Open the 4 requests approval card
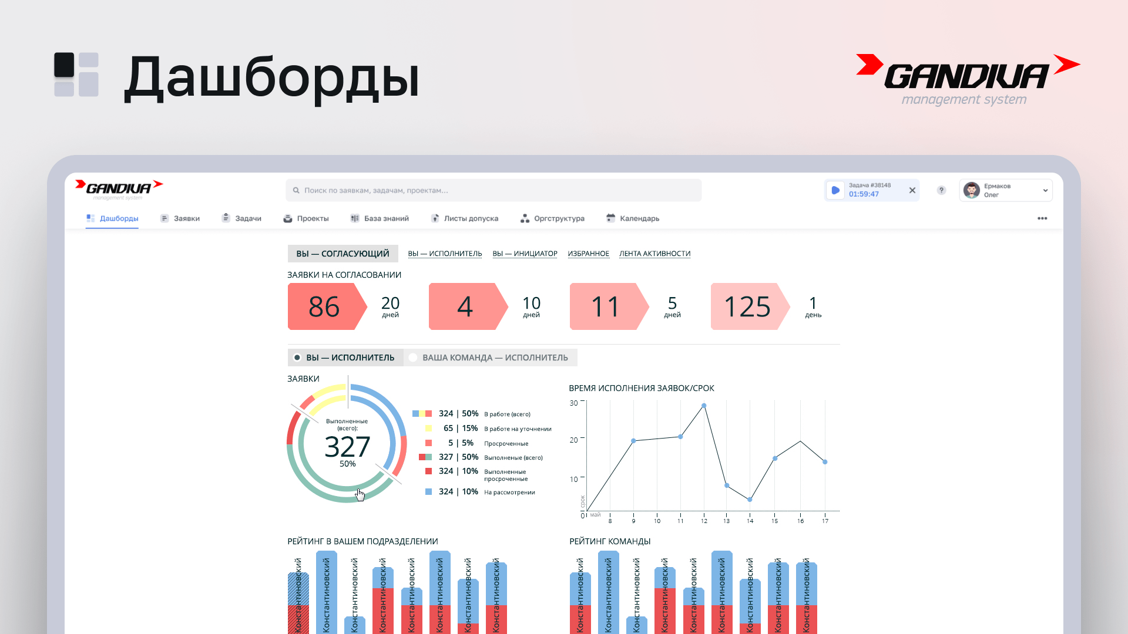Screen dimensions: 1128x634 [468, 306]
